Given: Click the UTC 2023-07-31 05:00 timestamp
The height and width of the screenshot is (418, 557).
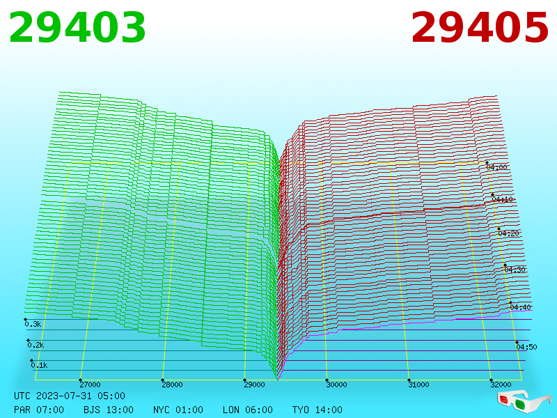Looking at the screenshot, I should pyautogui.click(x=70, y=396).
